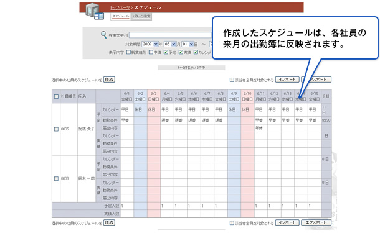Tick the upper 該当者全員を対象とする checkbox
The height and width of the screenshot is (233, 380).
point(232,80)
